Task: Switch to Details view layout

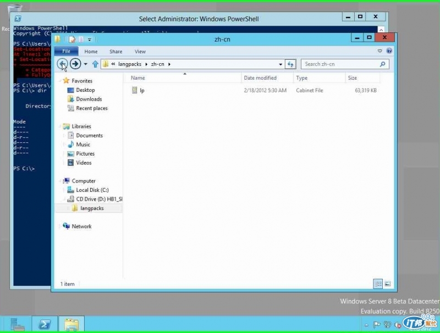Action: pos(378,284)
